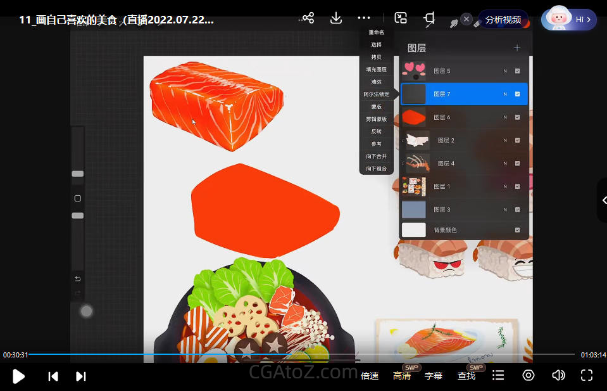Click the crop screenshot icon
The image size is (607, 391).
(x=430, y=18)
